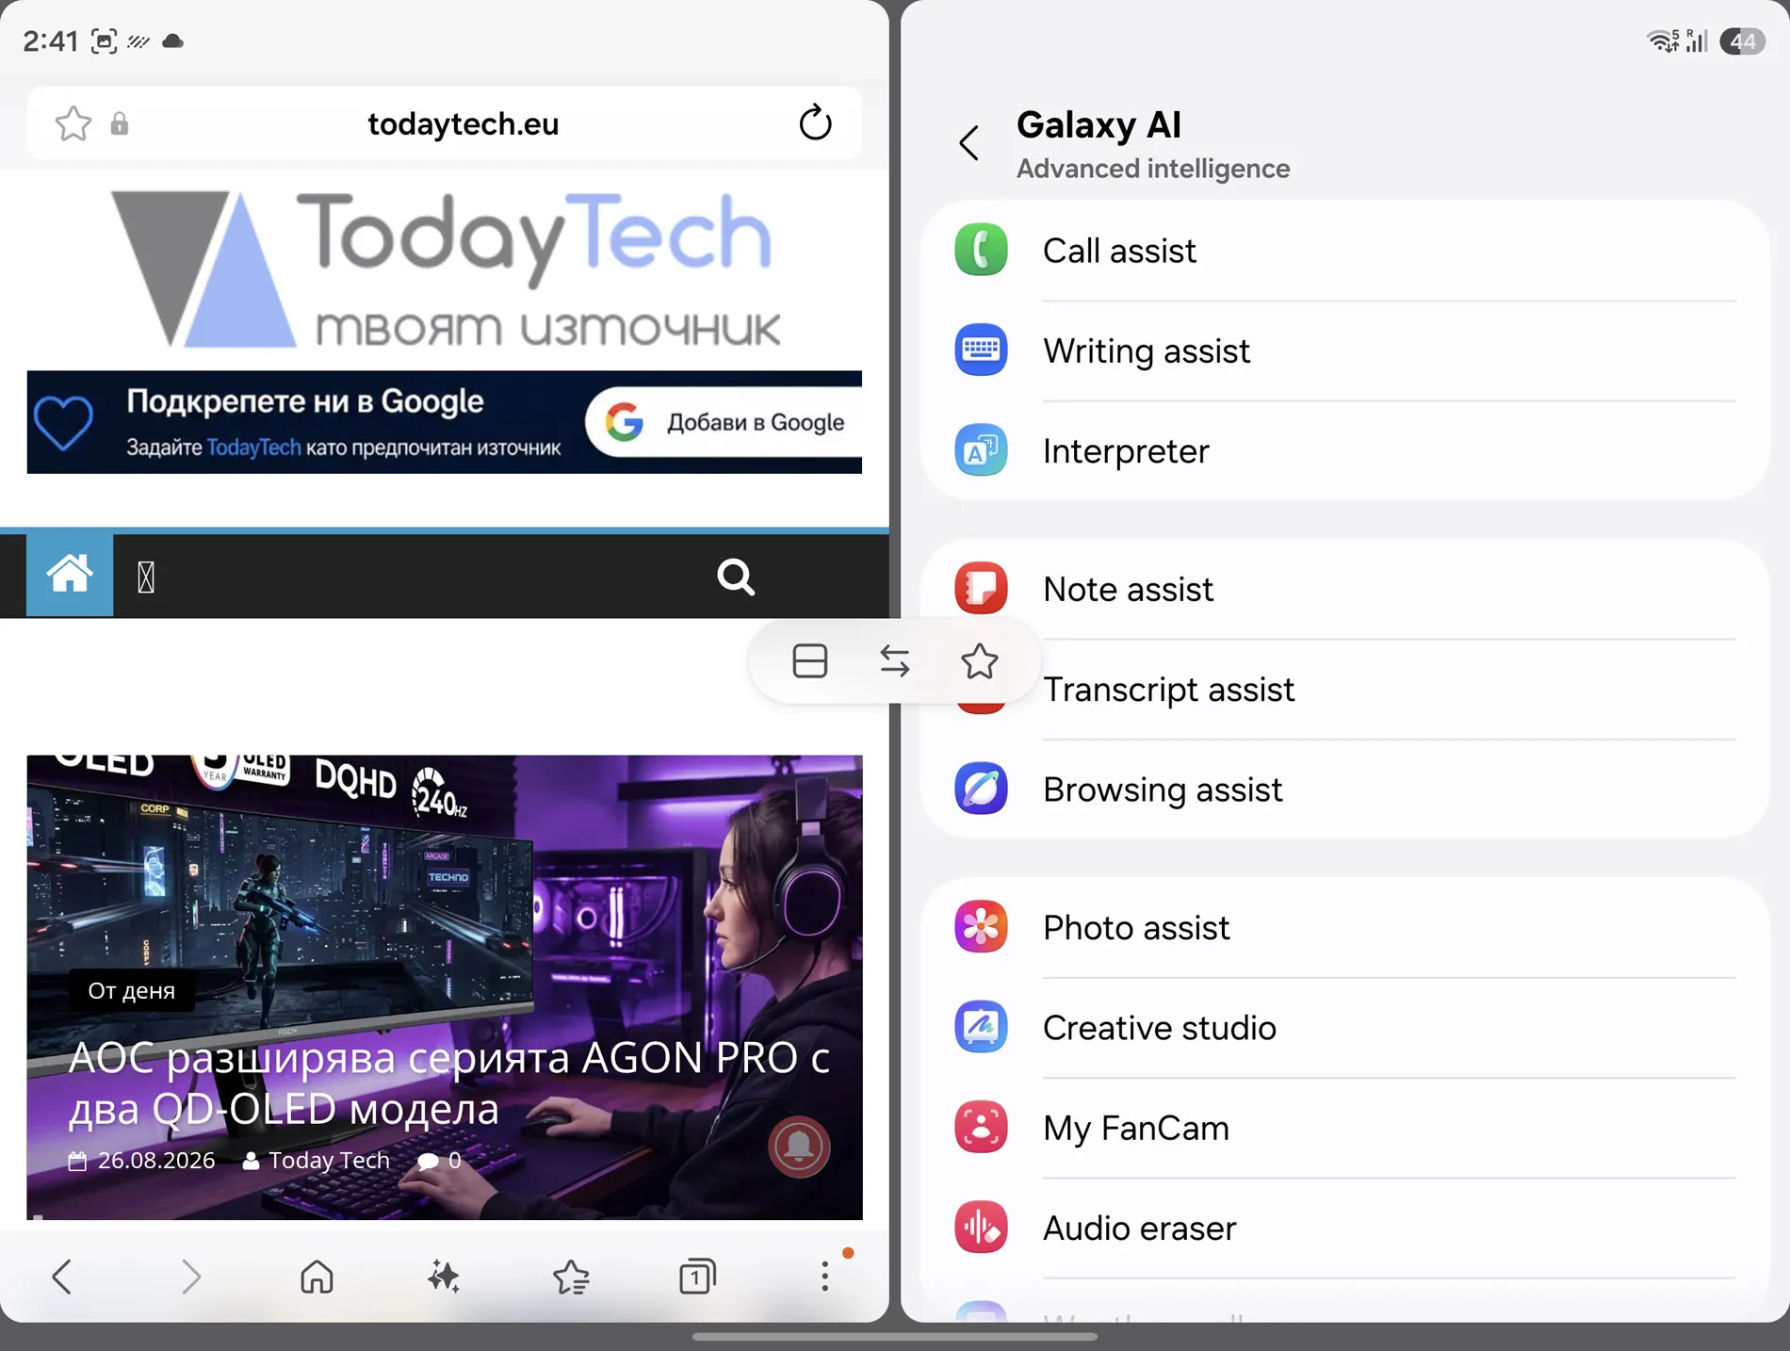1790x1351 pixels.
Task: Open Photo assist settings
Action: point(1345,928)
